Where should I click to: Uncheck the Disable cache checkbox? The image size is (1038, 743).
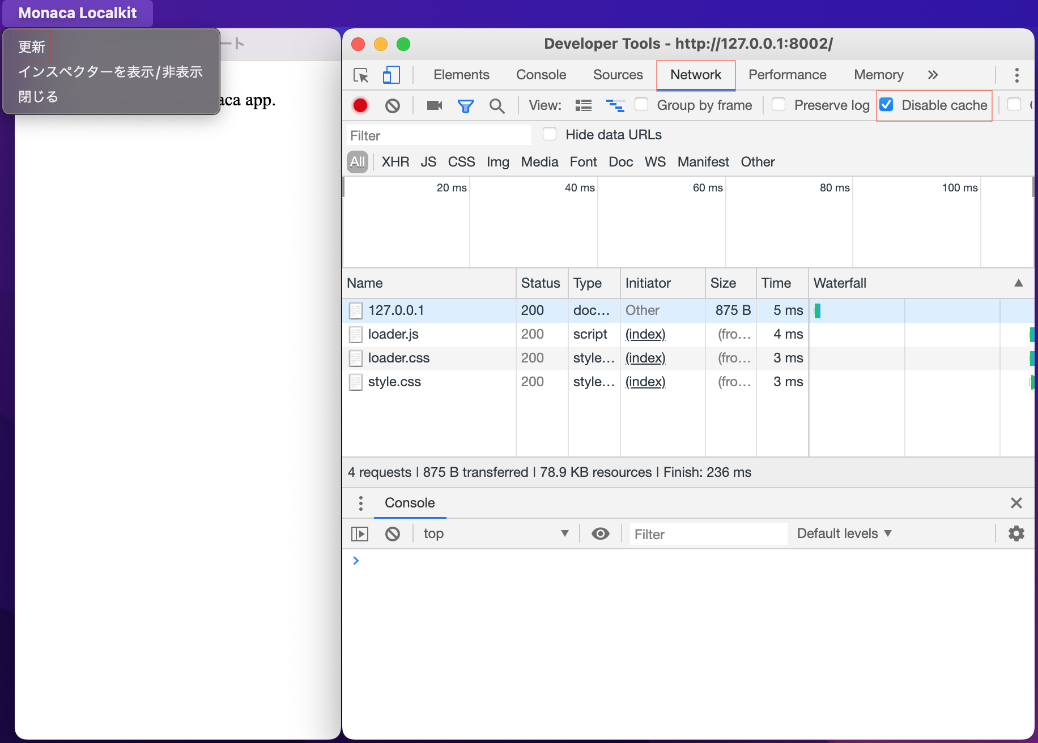pos(887,105)
